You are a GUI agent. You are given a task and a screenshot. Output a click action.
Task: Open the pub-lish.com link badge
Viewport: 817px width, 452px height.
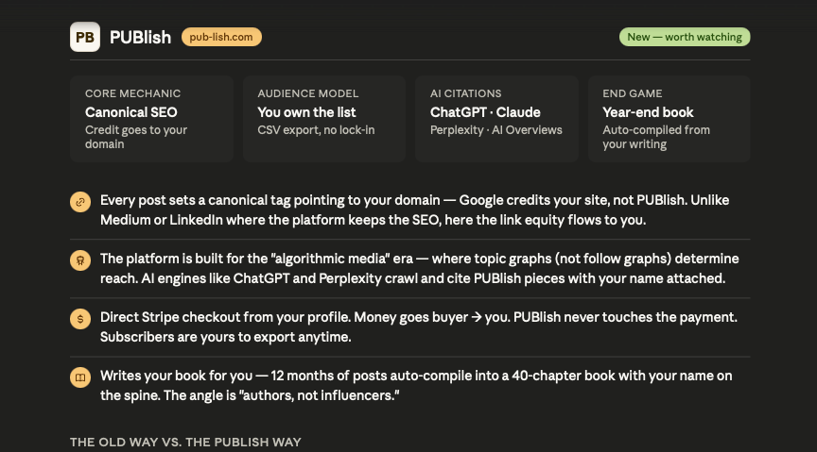click(x=221, y=37)
